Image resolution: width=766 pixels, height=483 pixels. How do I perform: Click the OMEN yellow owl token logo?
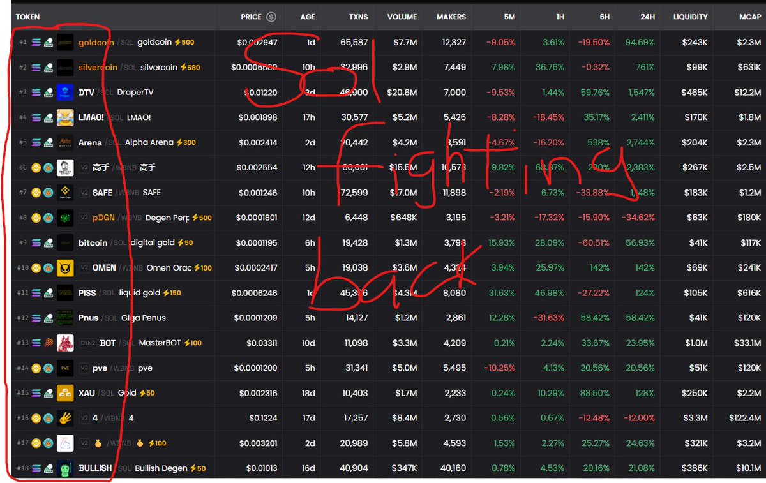[65, 268]
